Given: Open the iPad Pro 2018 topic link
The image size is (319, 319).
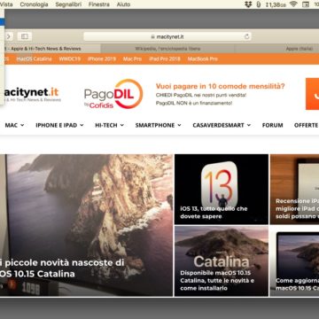Looking at the screenshot, I should [165, 58].
